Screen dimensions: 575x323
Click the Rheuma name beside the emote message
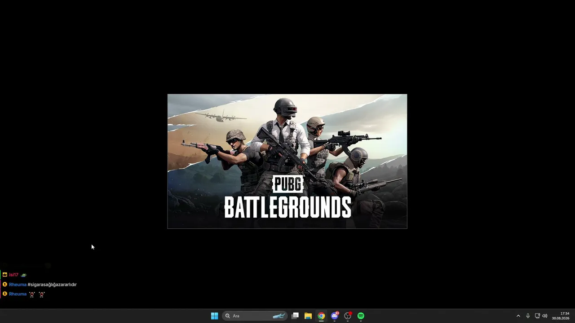click(18, 294)
